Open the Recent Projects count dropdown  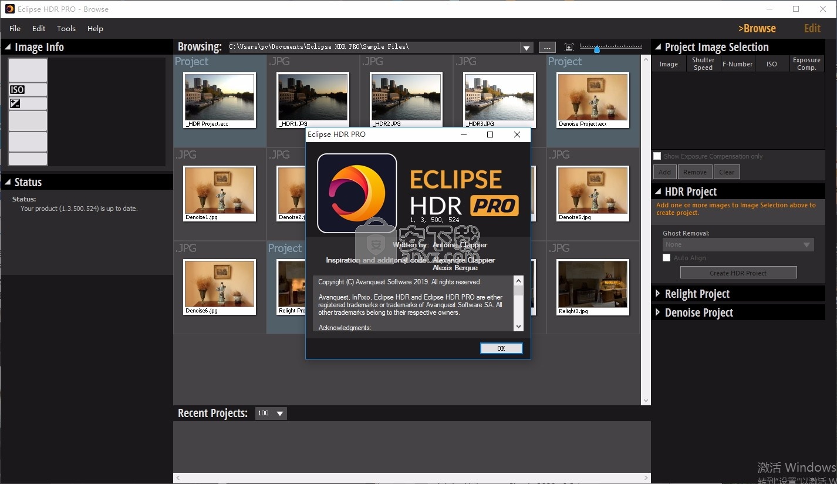pos(280,414)
